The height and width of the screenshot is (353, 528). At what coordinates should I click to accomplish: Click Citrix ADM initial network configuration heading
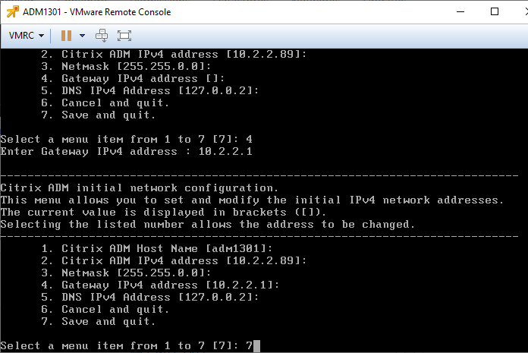pos(140,188)
